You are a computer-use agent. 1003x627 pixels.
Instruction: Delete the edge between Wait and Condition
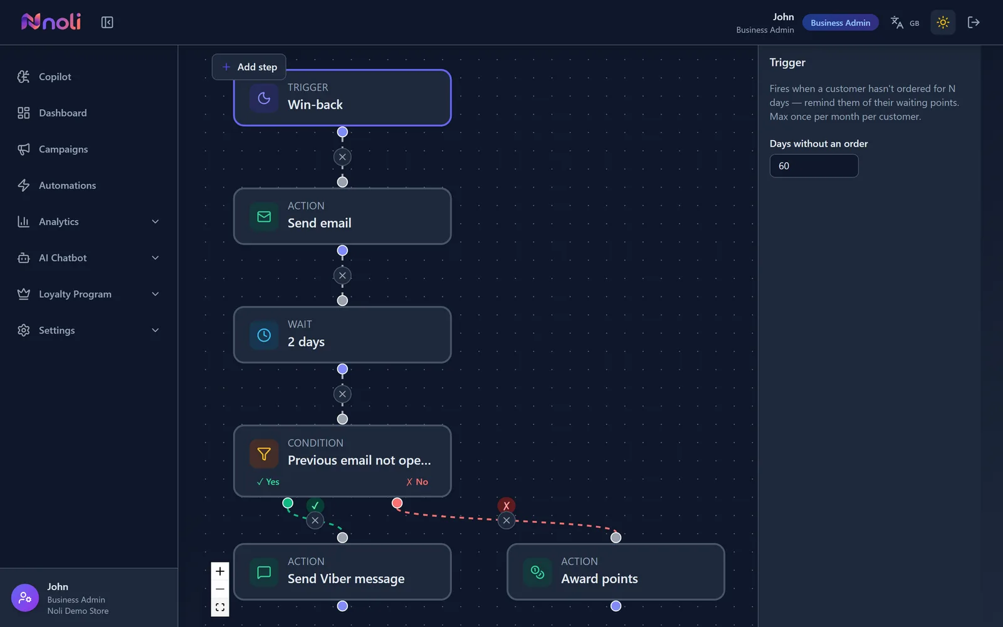[342, 394]
